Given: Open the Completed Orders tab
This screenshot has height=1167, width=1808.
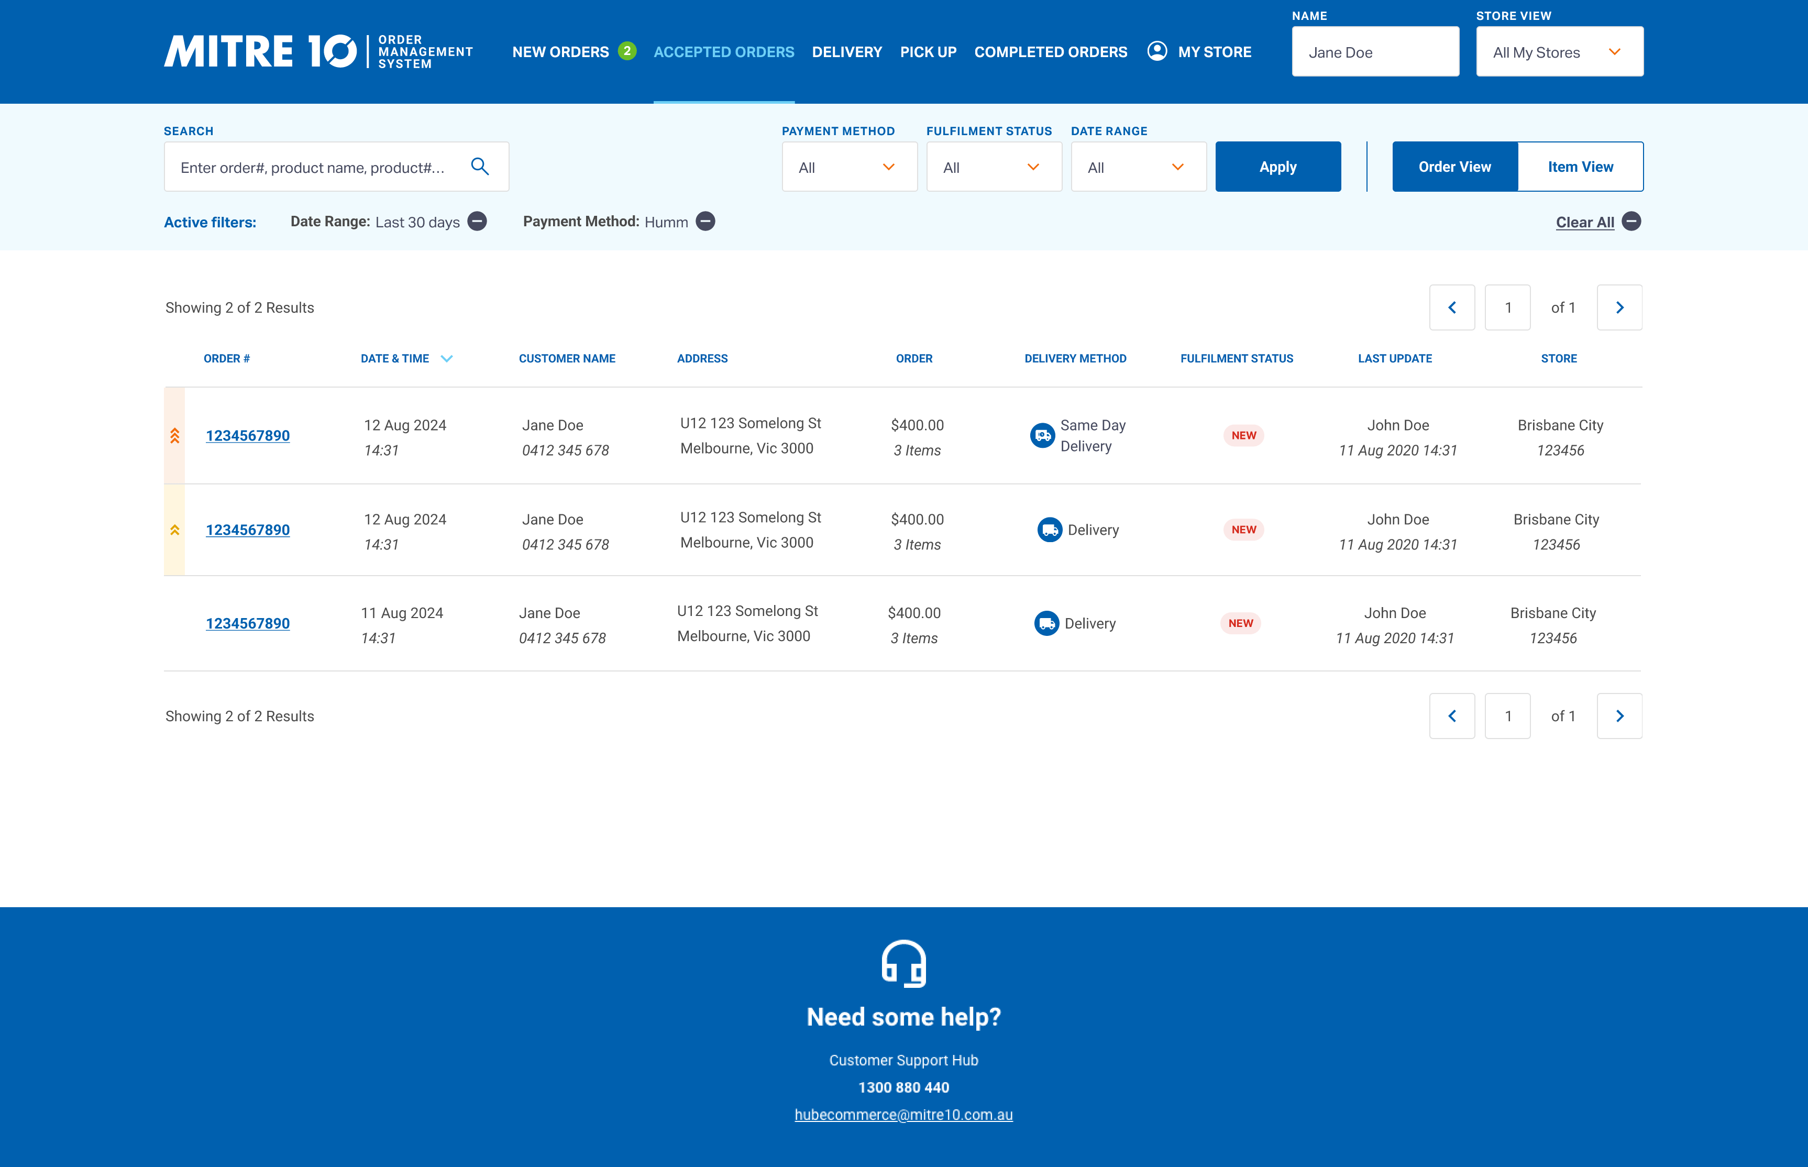Looking at the screenshot, I should (x=1050, y=51).
